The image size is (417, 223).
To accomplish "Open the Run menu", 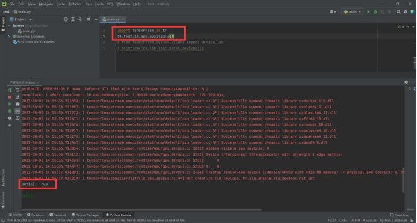I will (x=89, y=4).
